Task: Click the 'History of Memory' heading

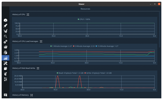Action: click(20, 95)
